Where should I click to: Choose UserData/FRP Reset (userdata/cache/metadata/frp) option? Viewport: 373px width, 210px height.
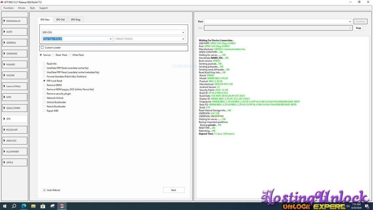point(44,72)
